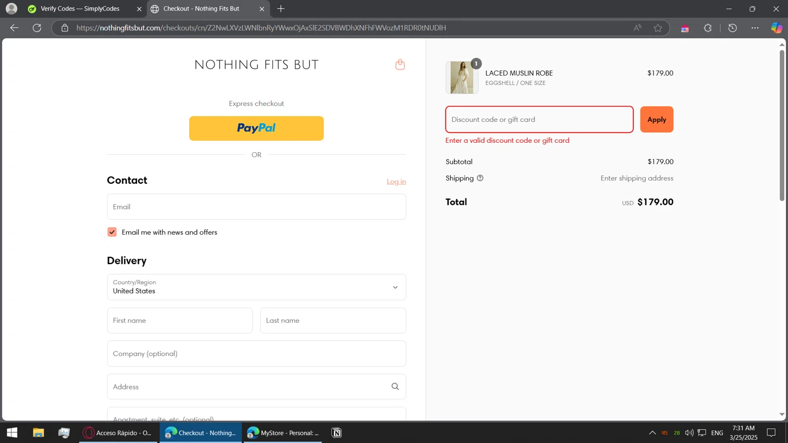Click the NOTHING FITS BUT store logo
This screenshot has width=788, height=443.
[256, 65]
